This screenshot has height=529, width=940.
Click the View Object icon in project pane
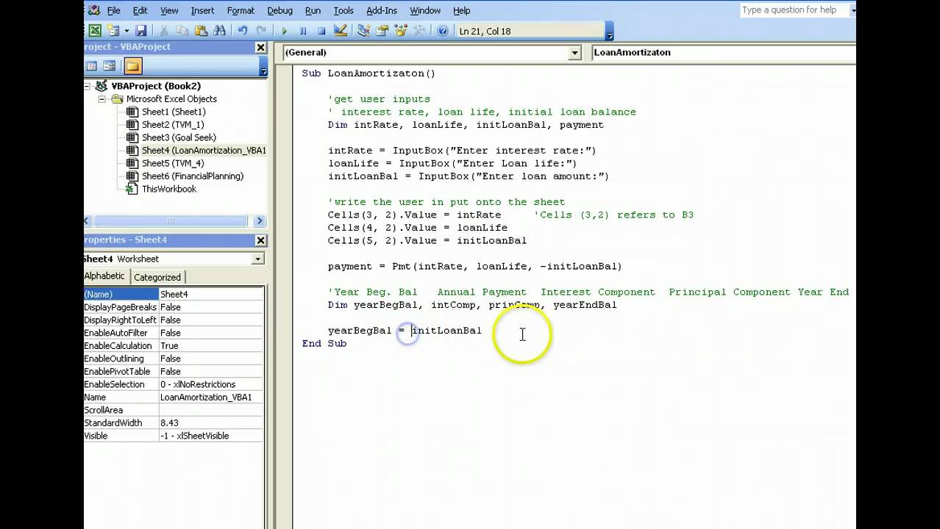[x=109, y=66]
